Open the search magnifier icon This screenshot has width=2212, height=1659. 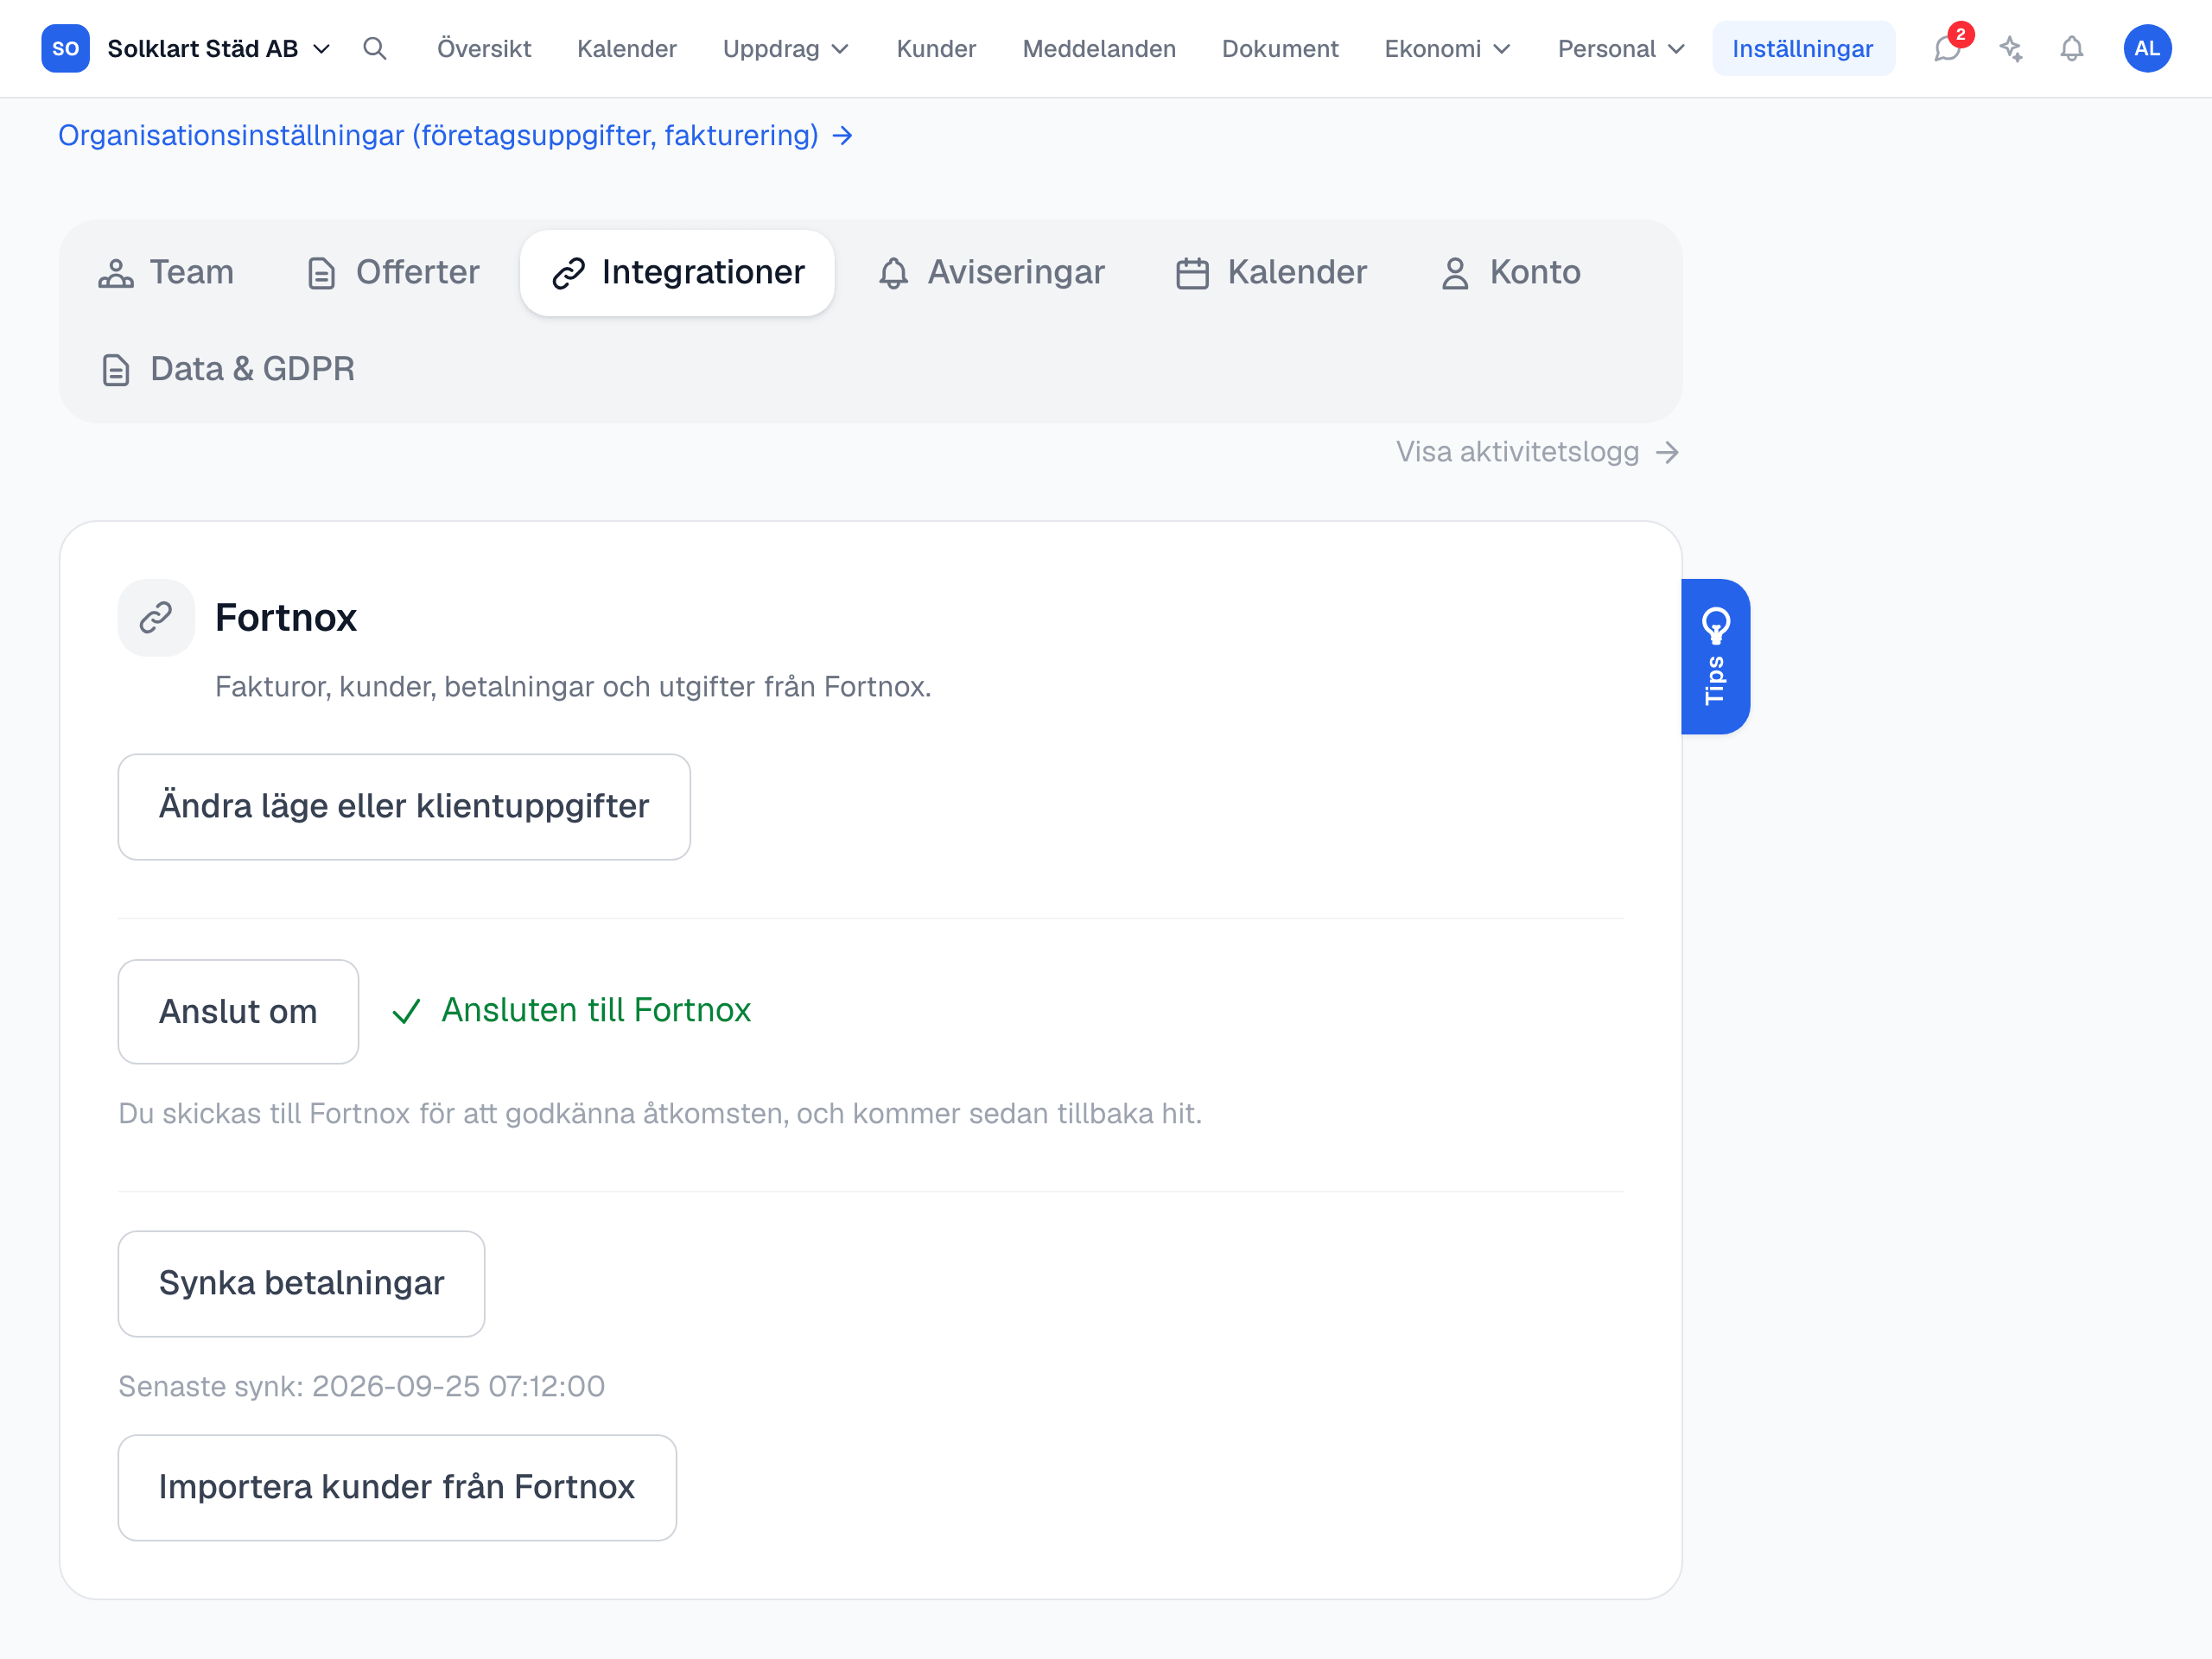375,48
